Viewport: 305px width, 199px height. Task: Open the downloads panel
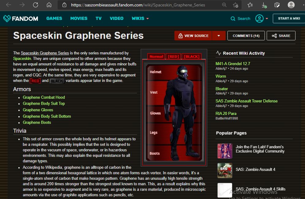tap(264, 5)
